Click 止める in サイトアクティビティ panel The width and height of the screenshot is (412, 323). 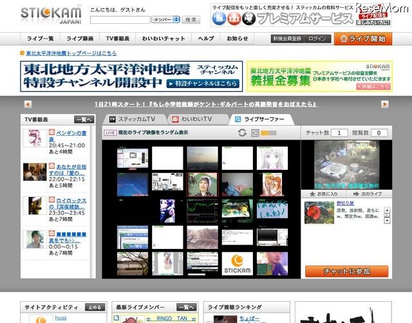pyautogui.click(x=95, y=307)
